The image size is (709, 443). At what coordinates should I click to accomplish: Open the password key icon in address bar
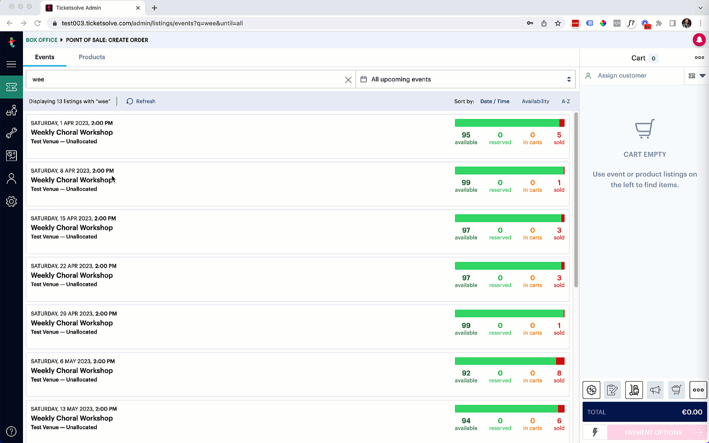[530, 23]
